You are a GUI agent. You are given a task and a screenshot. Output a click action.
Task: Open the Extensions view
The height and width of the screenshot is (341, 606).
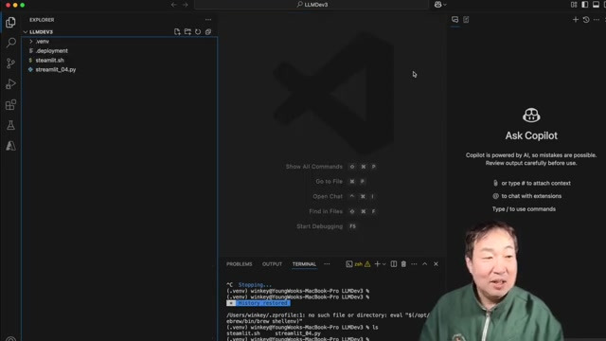[10, 105]
